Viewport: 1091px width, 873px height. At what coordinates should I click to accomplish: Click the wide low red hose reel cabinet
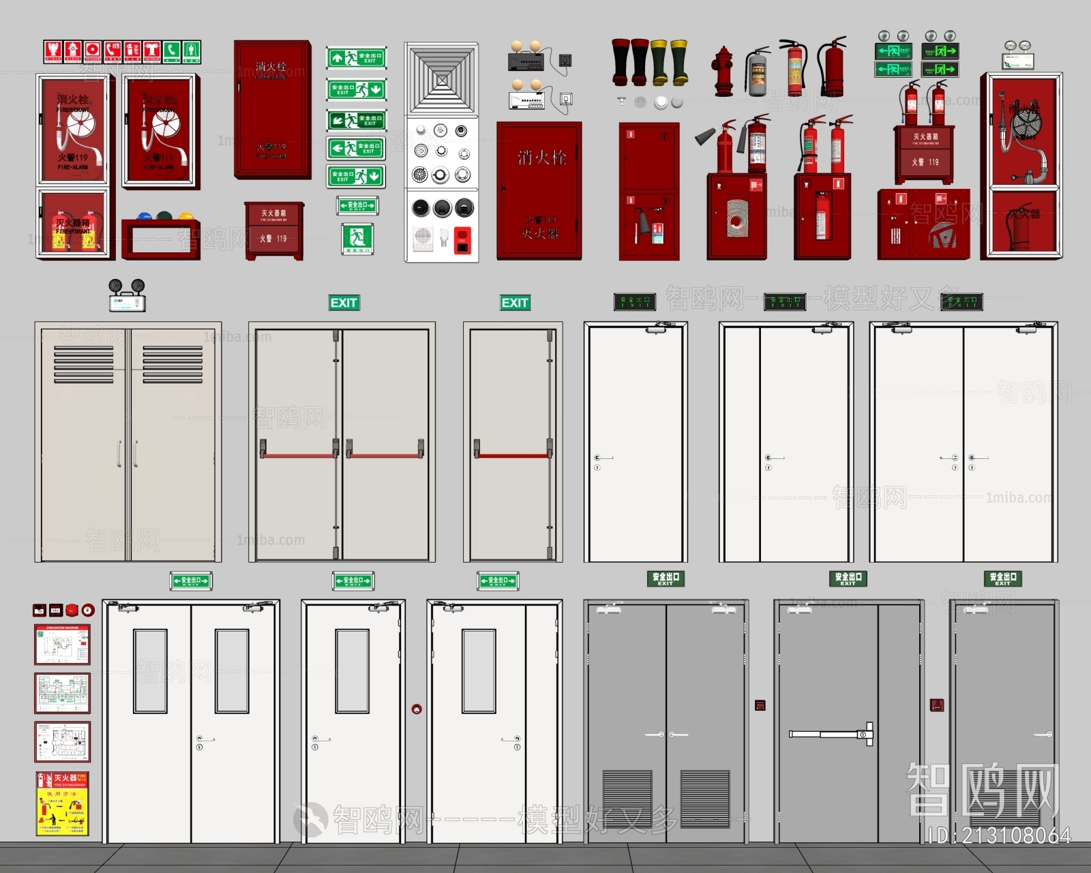tap(924, 224)
